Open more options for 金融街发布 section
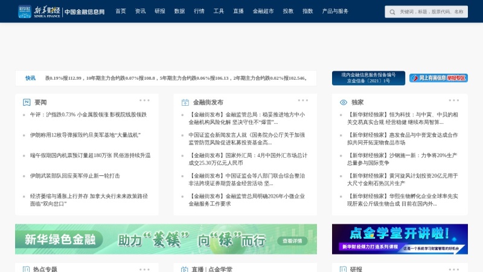This screenshot has width=483, height=272. click(303, 100)
